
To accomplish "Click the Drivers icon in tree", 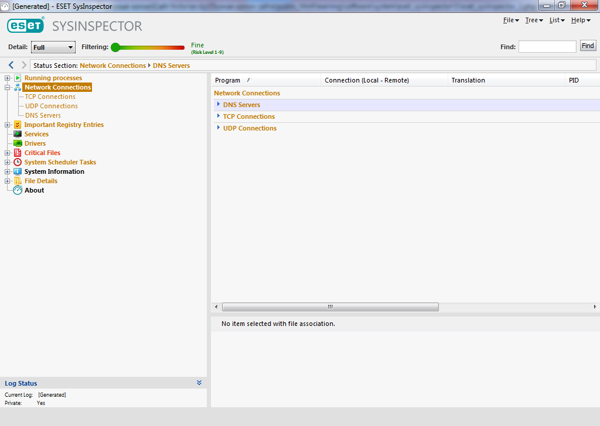I will tap(18, 143).
